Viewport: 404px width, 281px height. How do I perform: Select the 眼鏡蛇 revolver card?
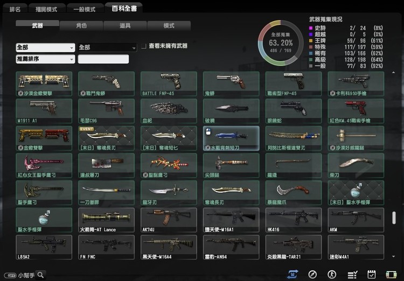[x=294, y=111]
